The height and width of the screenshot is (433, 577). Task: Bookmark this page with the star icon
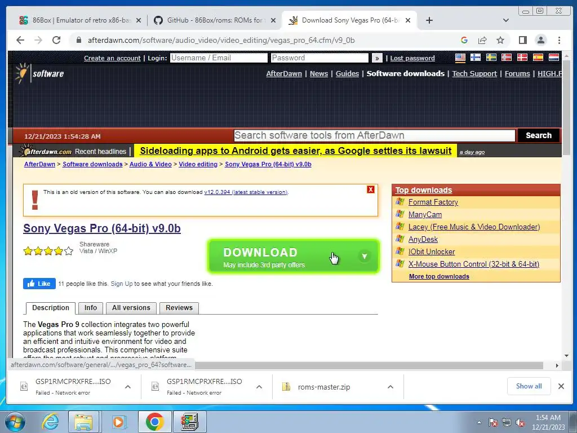500,40
